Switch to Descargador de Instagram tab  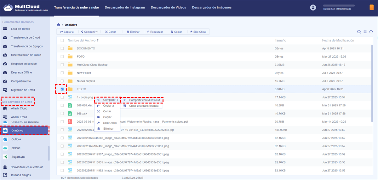coord(125,7)
